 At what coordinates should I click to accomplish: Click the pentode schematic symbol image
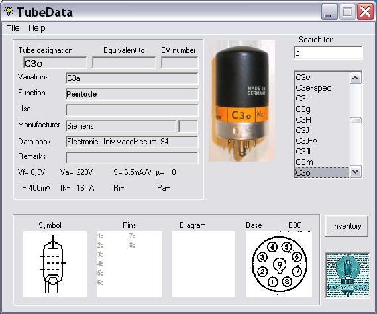click(55, 264)
